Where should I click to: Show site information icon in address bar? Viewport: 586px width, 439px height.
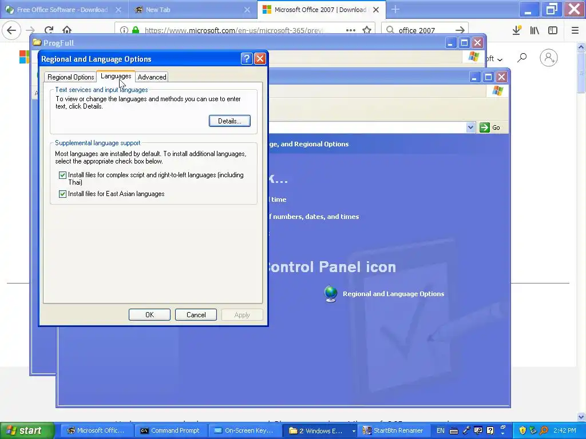[124, 30]
